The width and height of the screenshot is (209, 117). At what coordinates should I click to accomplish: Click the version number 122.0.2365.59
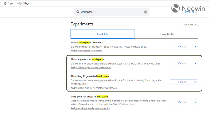(191, 25)
